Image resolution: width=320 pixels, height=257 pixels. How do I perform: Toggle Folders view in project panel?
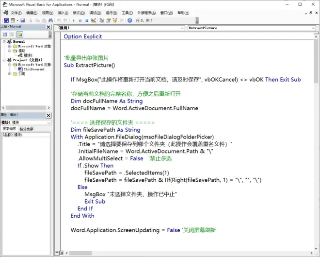(20, 34)
